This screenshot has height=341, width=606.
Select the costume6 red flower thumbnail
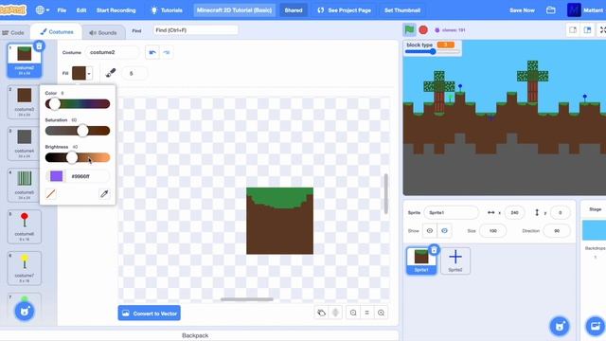coord(25,226)
